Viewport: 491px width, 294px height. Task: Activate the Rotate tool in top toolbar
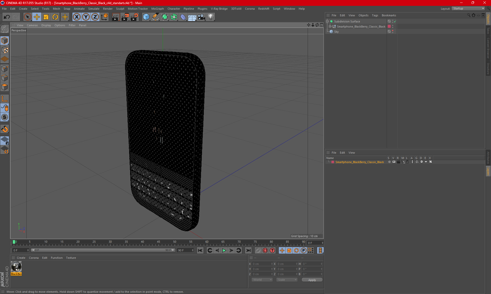pos(55,17)
